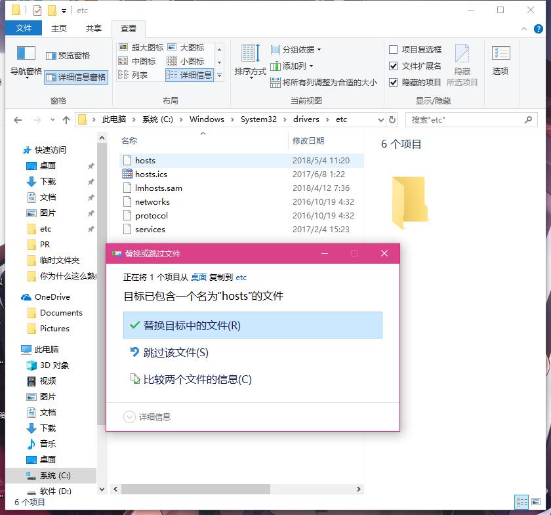
Task: Open the Navigation pane (导航窗格) menu
Action: [26, 62]
